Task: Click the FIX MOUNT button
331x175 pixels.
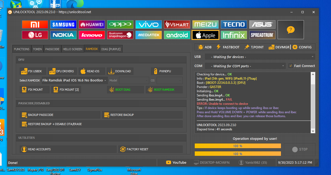Action: click(35, 90)
